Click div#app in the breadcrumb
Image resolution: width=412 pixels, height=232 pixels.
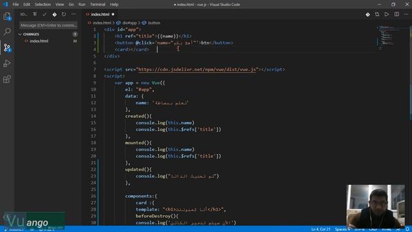pos(129,23)
